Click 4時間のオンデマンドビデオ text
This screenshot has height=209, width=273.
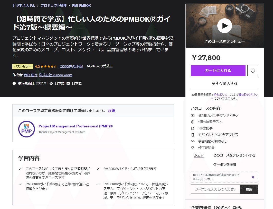tap(219, 116)
